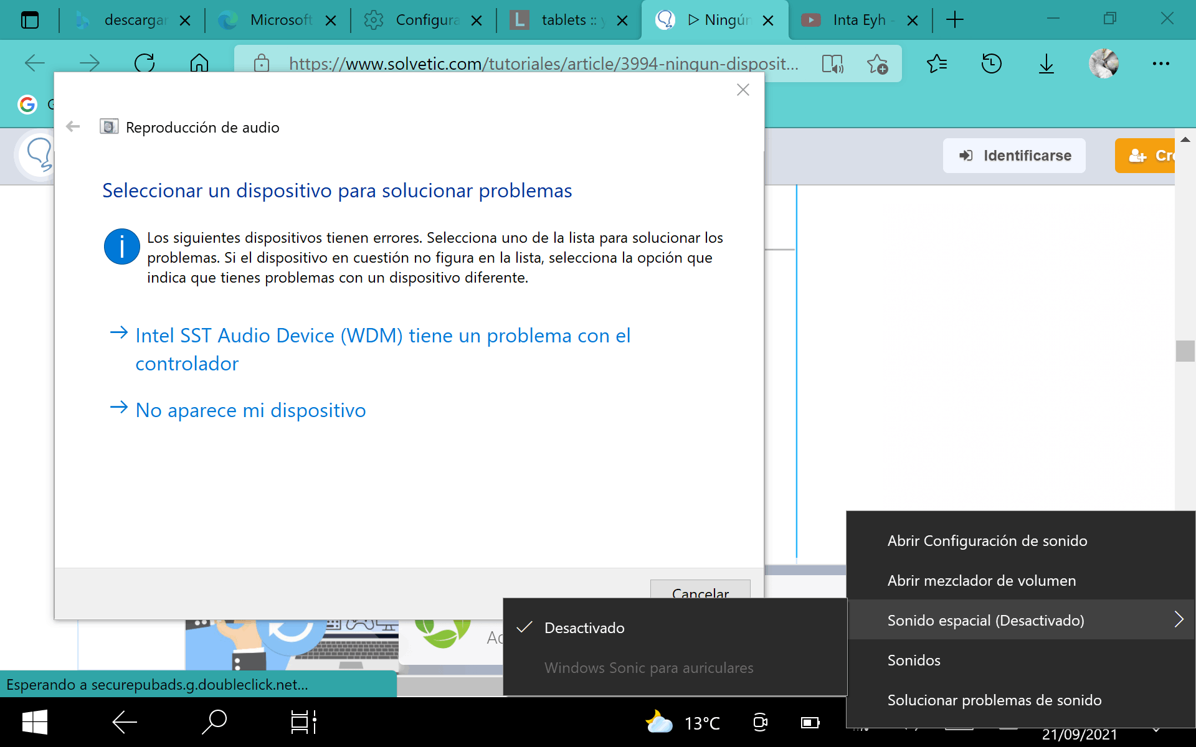Select Solucionar problemas de sonido entry

click(x=994, y=700)
